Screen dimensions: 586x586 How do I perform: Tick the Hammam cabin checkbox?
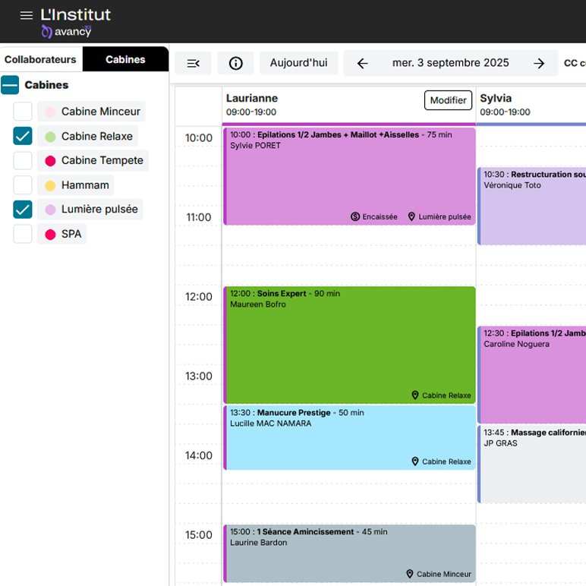click(23, 184)
